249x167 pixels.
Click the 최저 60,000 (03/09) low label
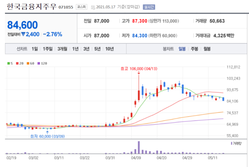[48, 137]
